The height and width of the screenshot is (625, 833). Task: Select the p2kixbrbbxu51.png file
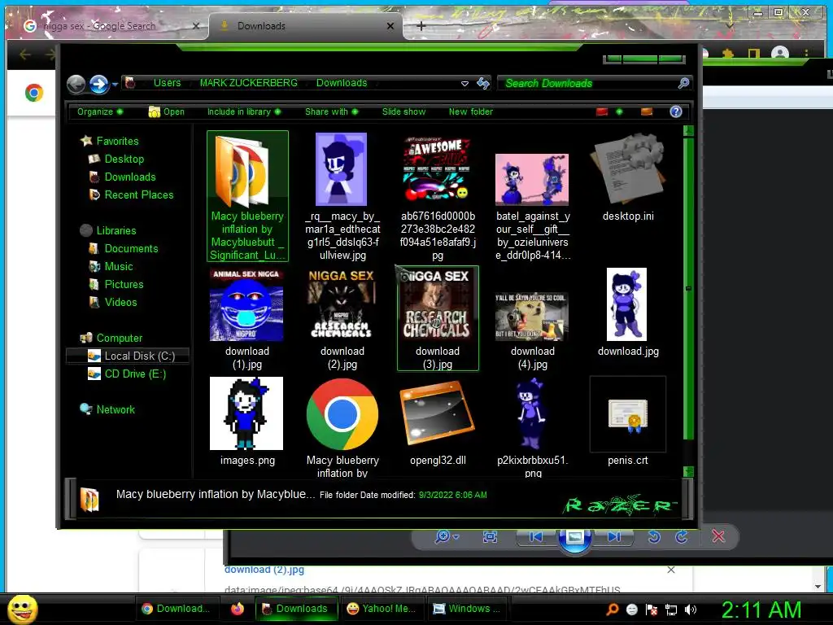(x=532, y=428)
